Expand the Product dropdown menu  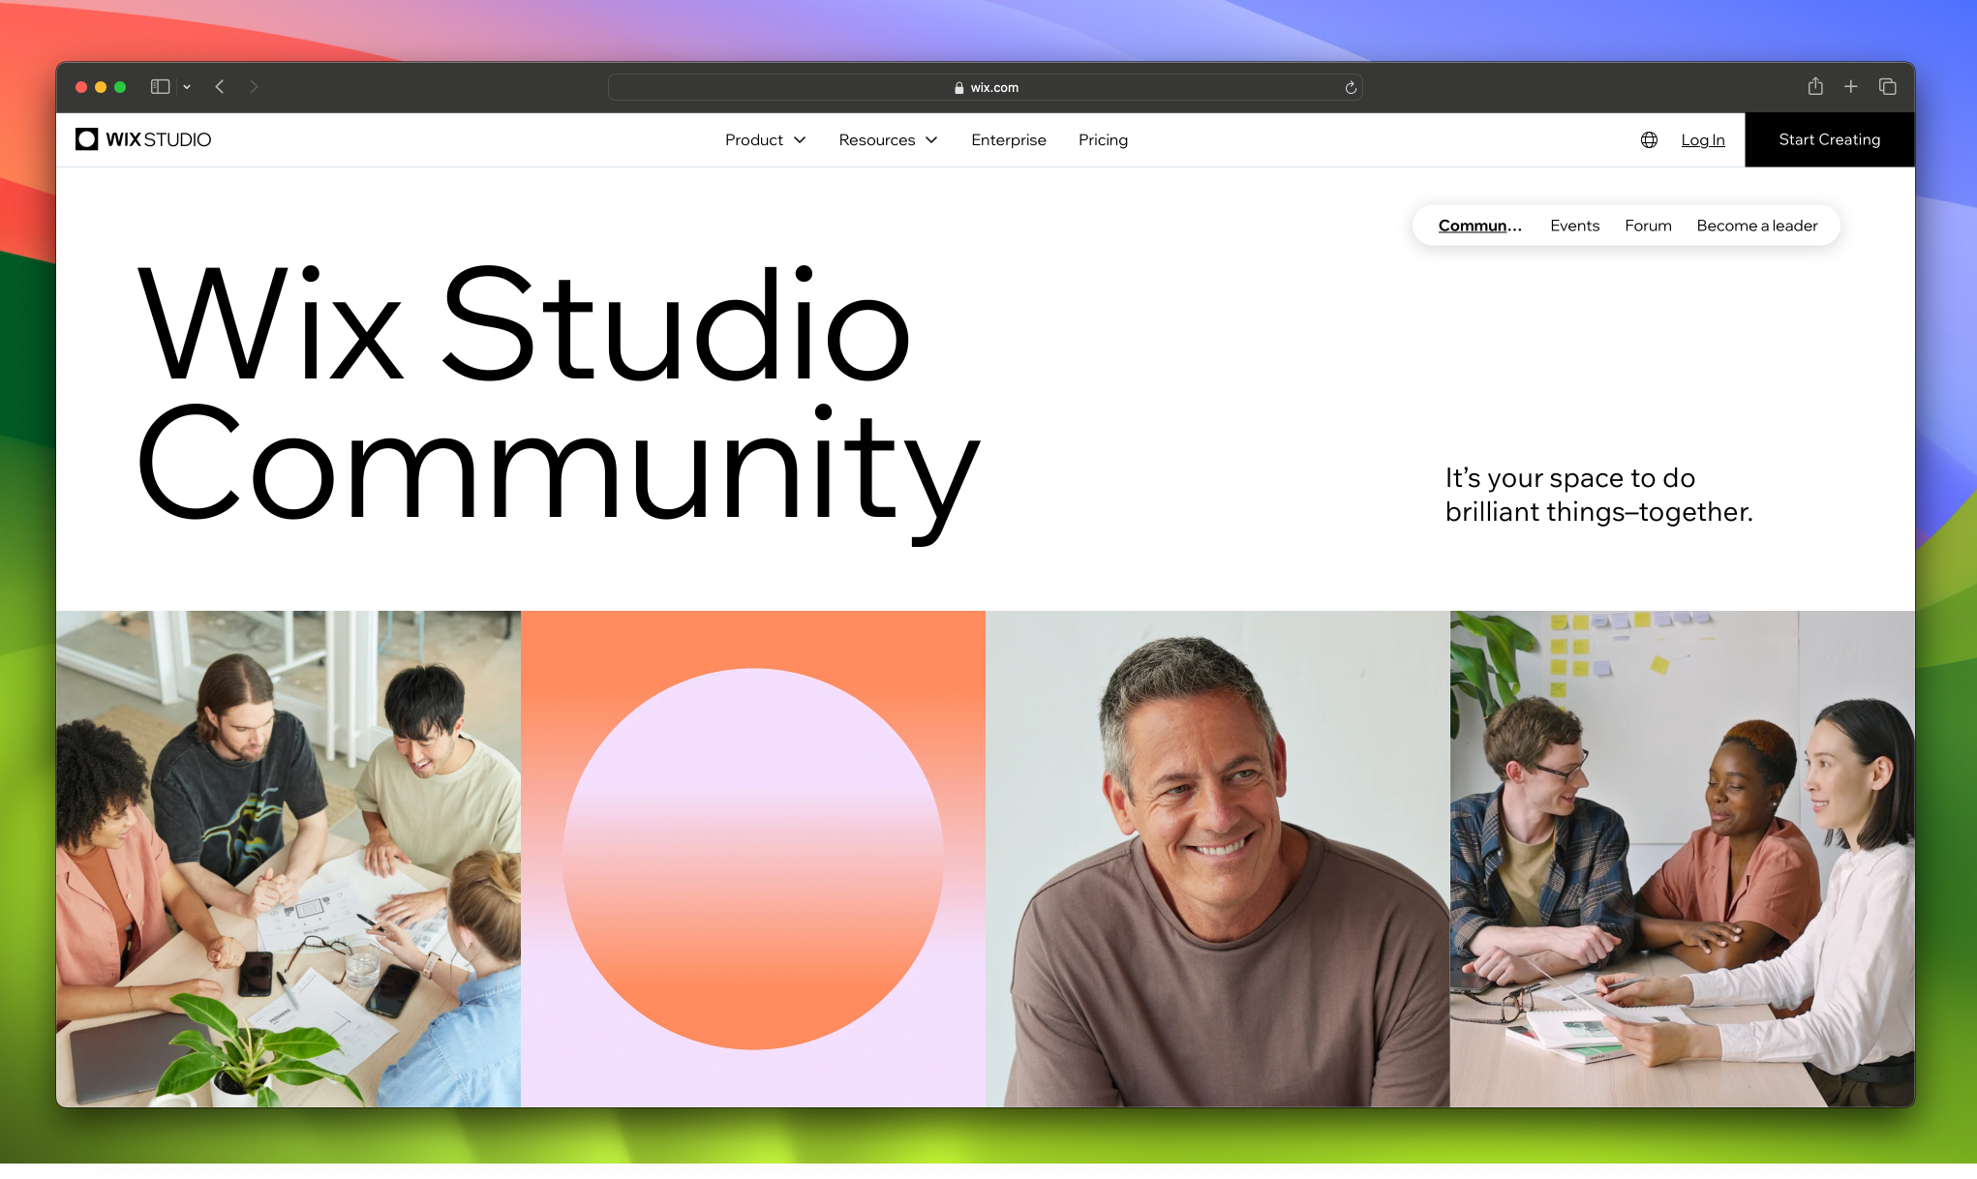click(765, 139)
